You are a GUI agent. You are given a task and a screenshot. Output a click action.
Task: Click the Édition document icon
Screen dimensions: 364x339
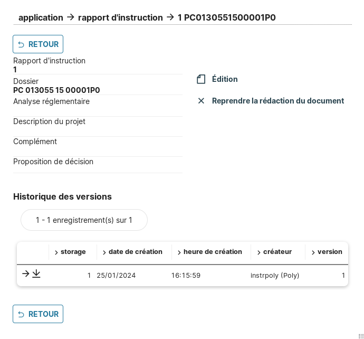click(201, 79)
